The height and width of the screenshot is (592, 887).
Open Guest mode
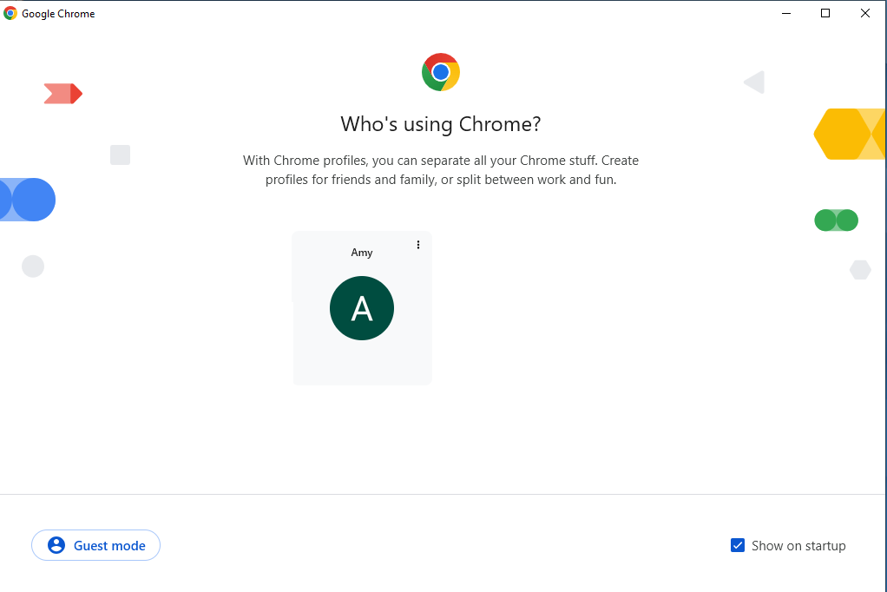point(96,545)
